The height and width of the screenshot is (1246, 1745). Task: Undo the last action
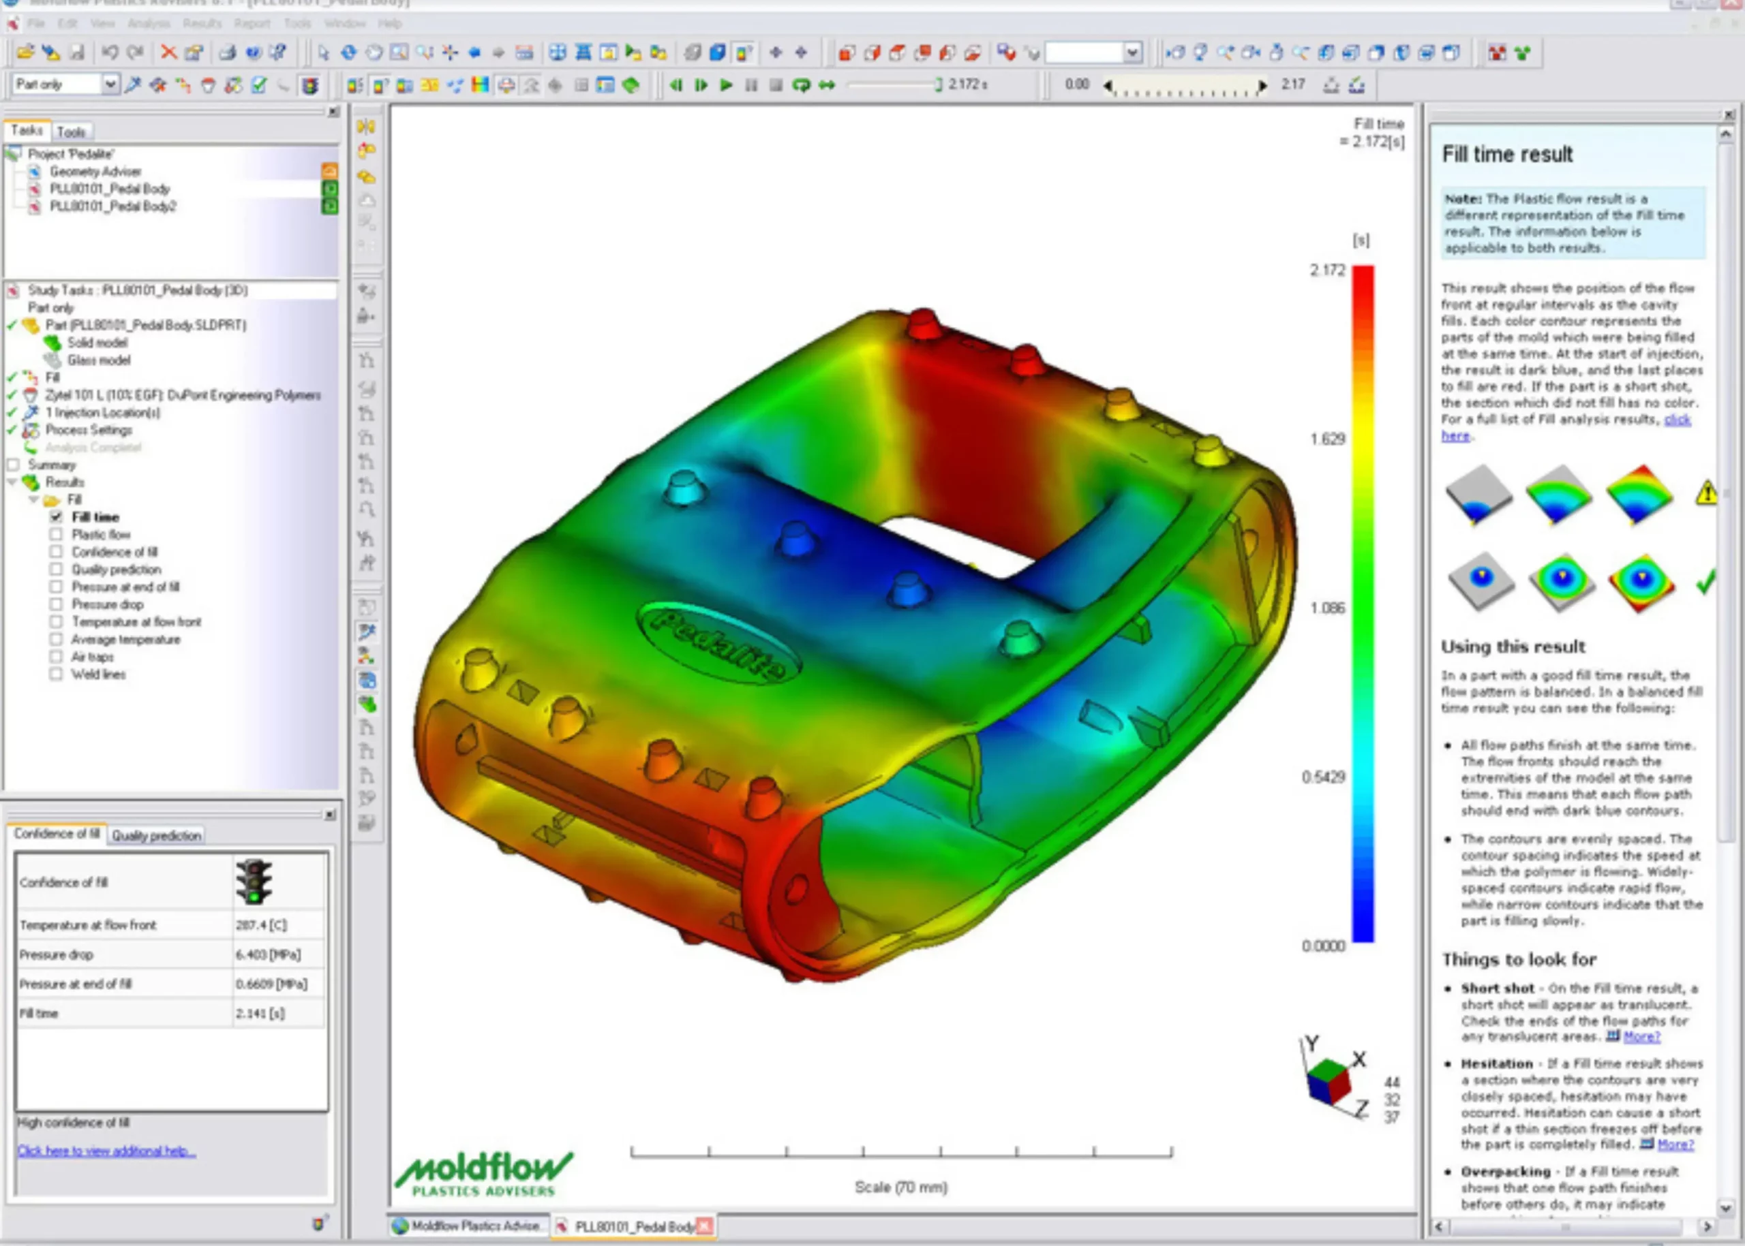(110, 53)
